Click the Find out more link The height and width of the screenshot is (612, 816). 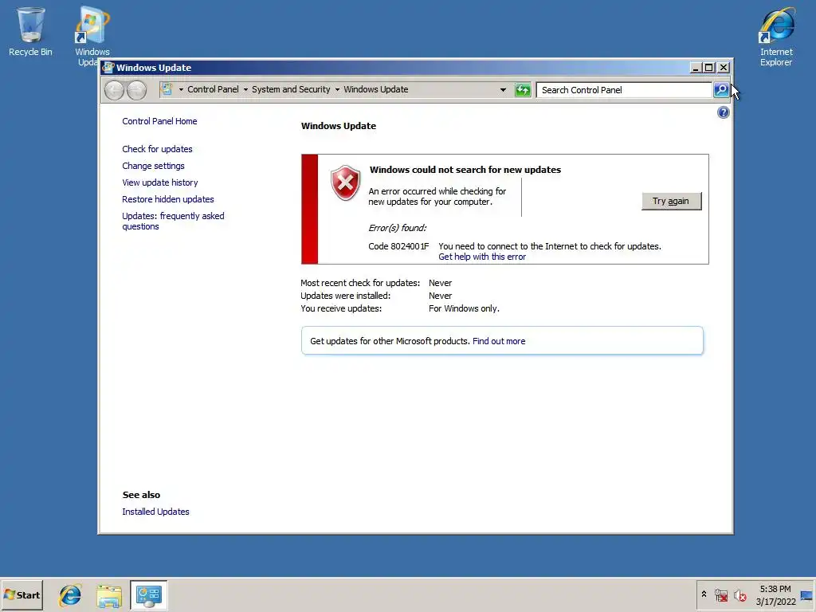tap(499, 341)
